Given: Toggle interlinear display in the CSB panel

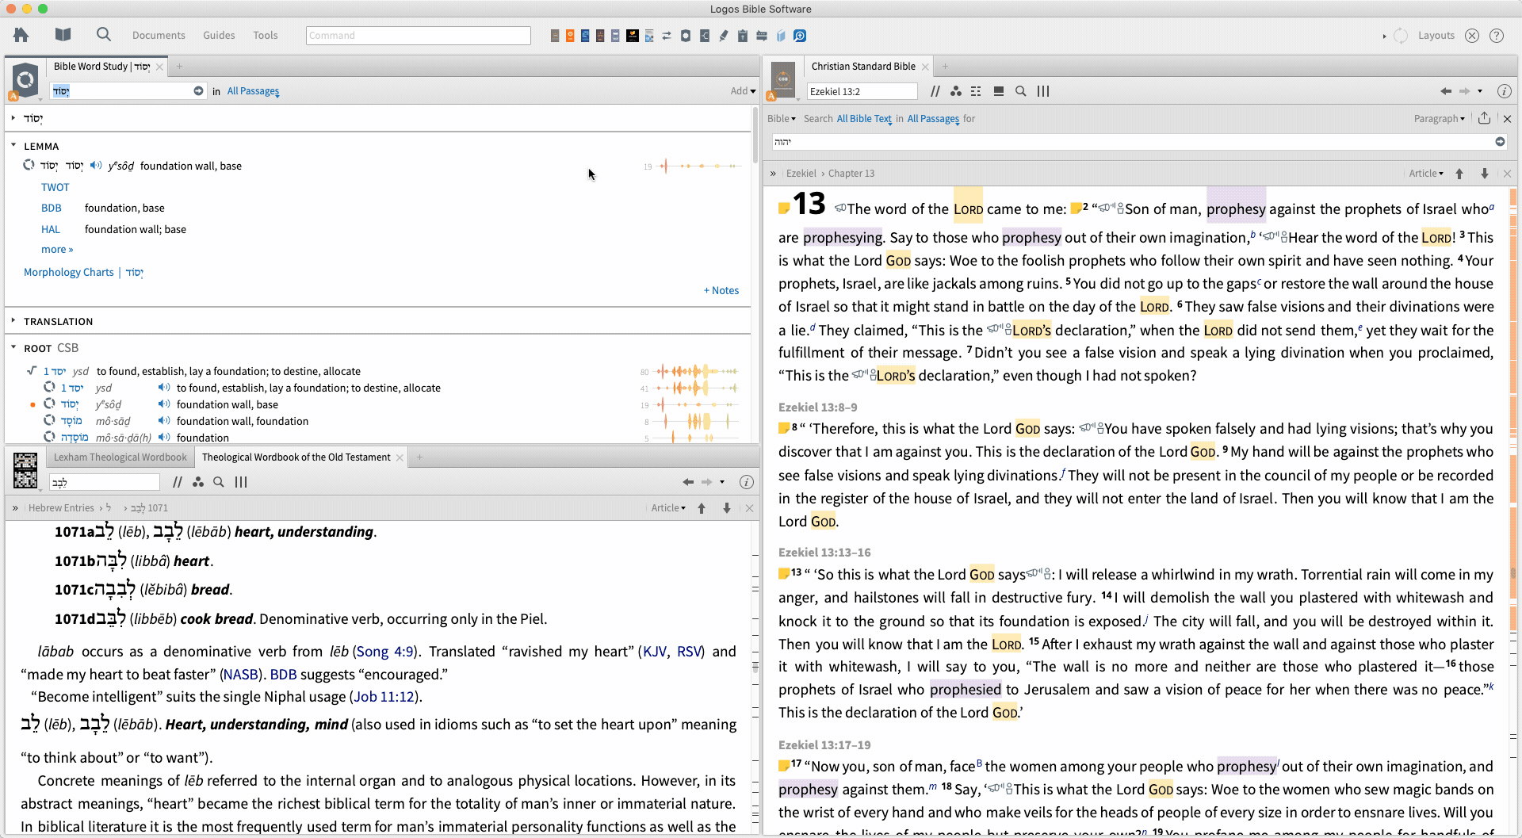Looking at the screenshot, I should [976, 91].
